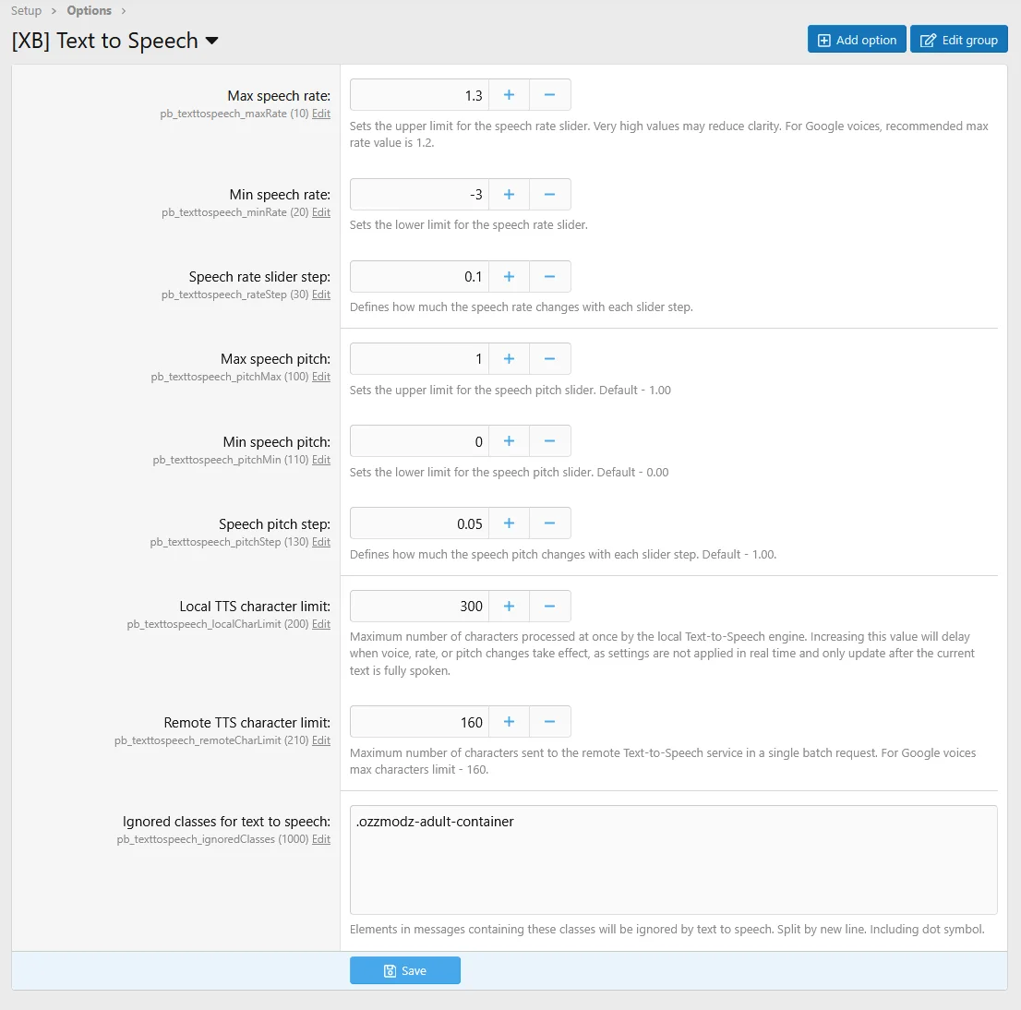Click the Edit group button
The height and width of the screenshot is (1010, 1021).
tap(958, 39)
